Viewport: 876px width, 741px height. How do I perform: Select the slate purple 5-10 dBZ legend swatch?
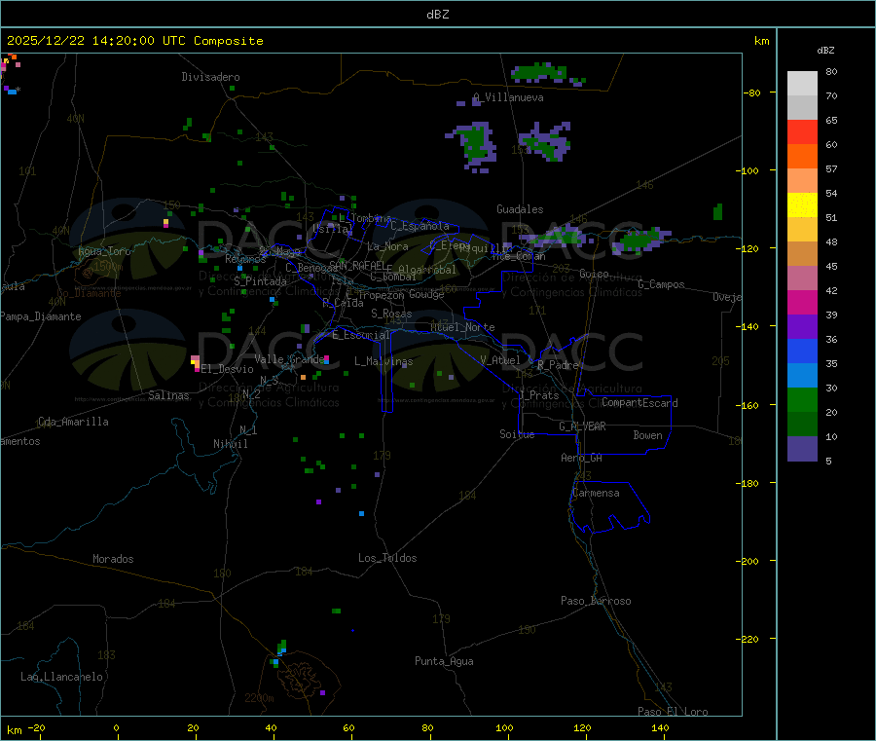pyautogui.click(x=802, y=449)
